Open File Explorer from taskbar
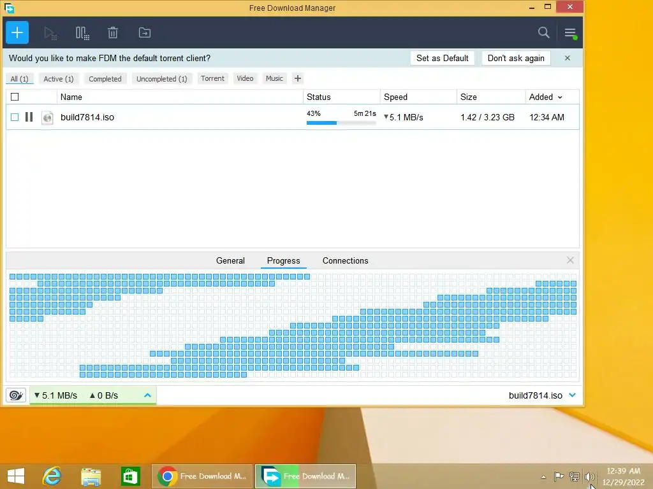653x489 pixels. click(91, 476)
